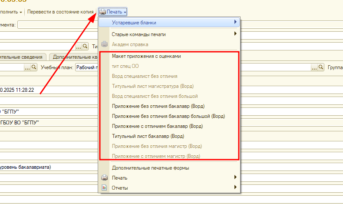Image resolution: width=343 pixels, height=204 pixels.
Task: Open the dropdown arrow of the Печать toolbar button
Action: coord(125,12)
